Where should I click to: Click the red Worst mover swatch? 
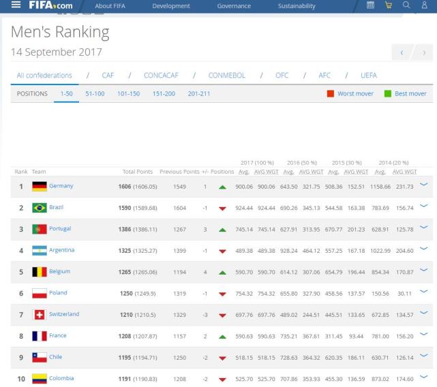point(330,93)
